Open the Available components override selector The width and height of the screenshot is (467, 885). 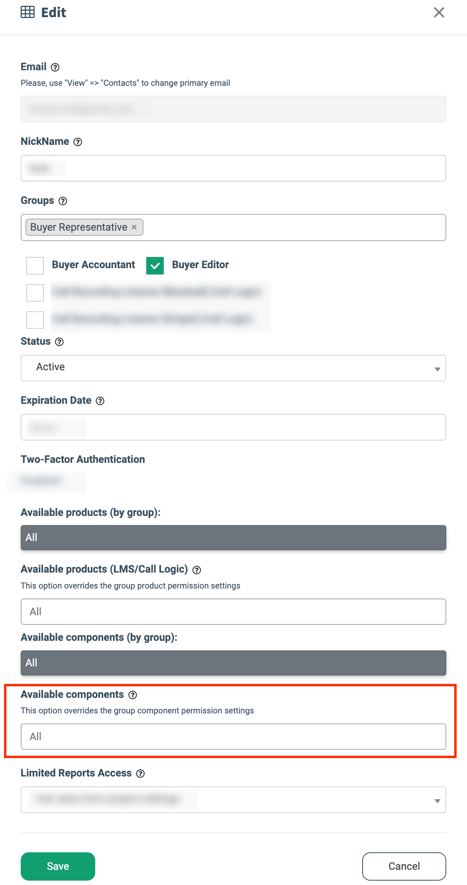pos(233,737)
